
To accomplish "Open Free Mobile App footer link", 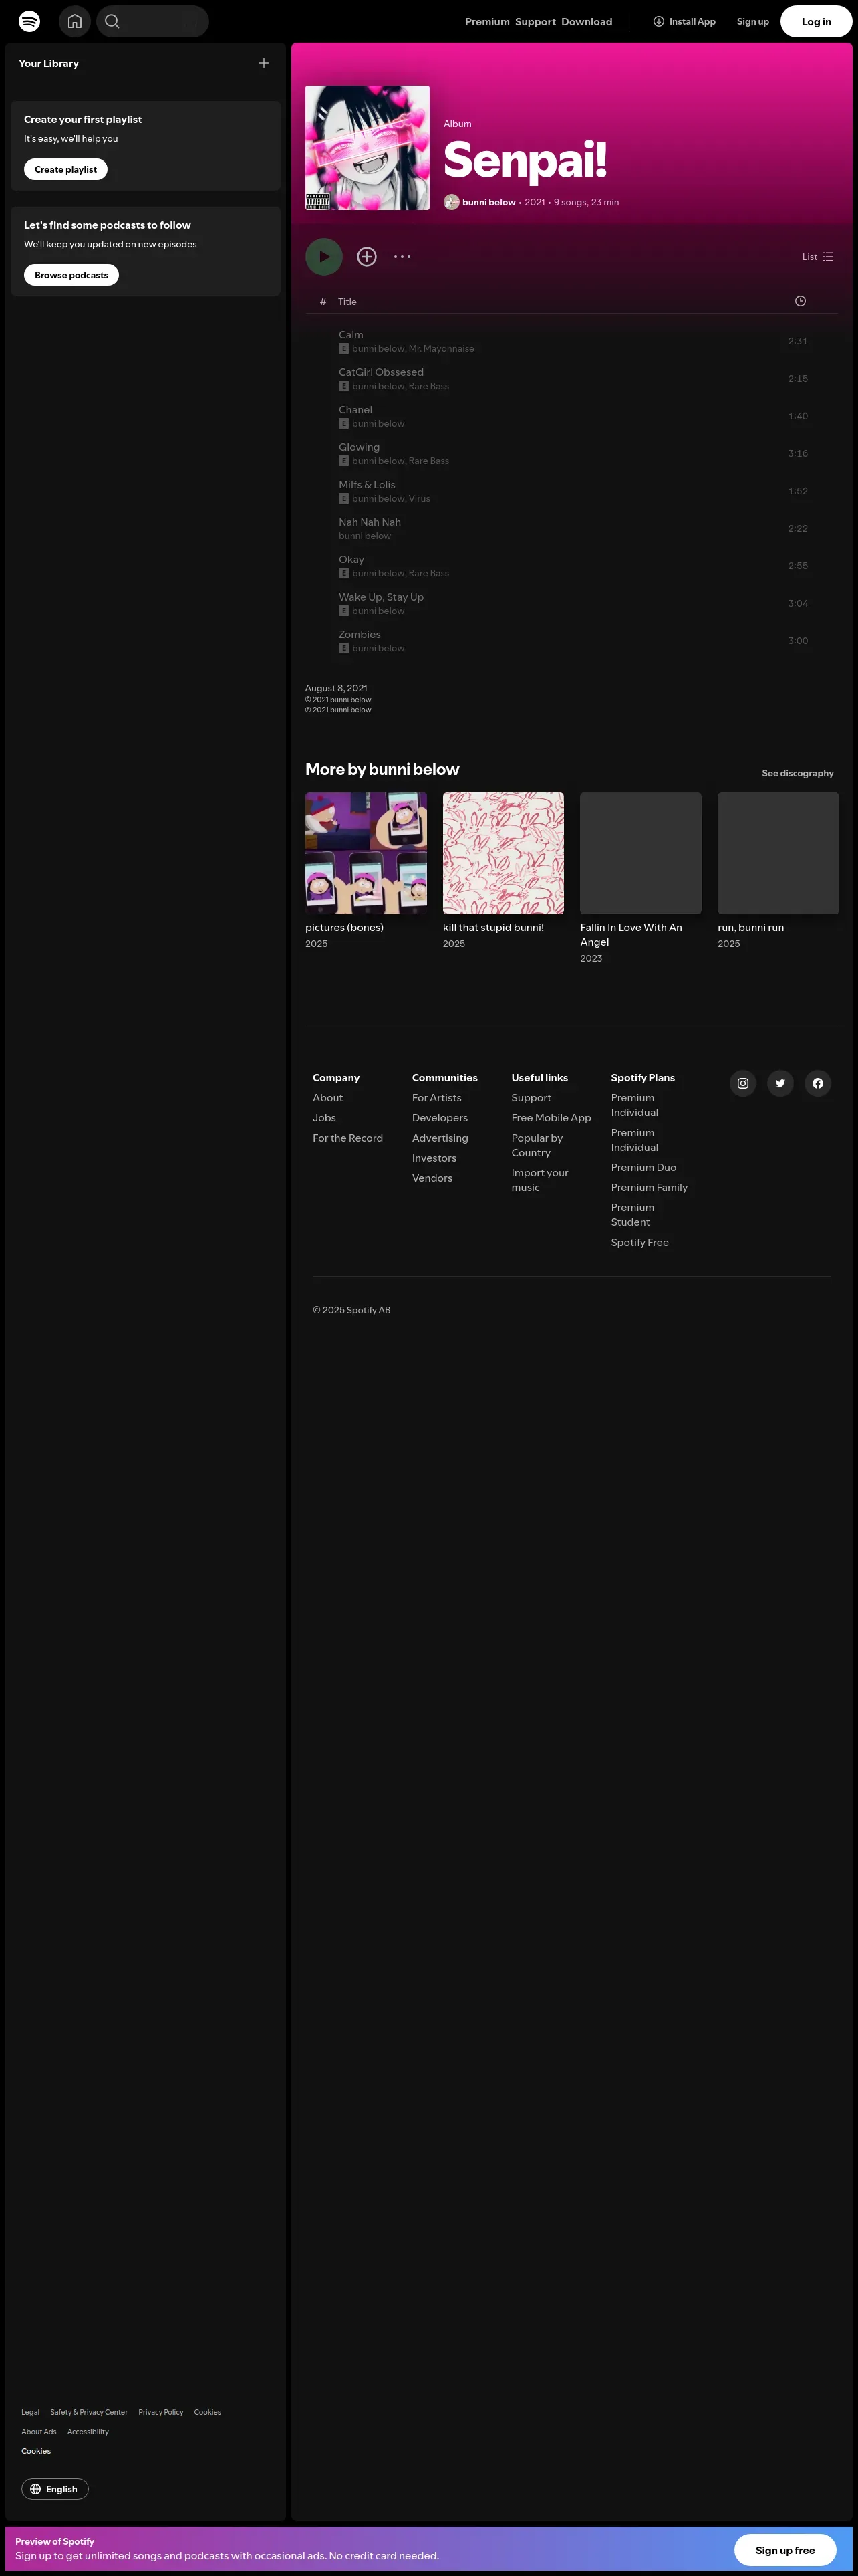I will pos(551,1118).
